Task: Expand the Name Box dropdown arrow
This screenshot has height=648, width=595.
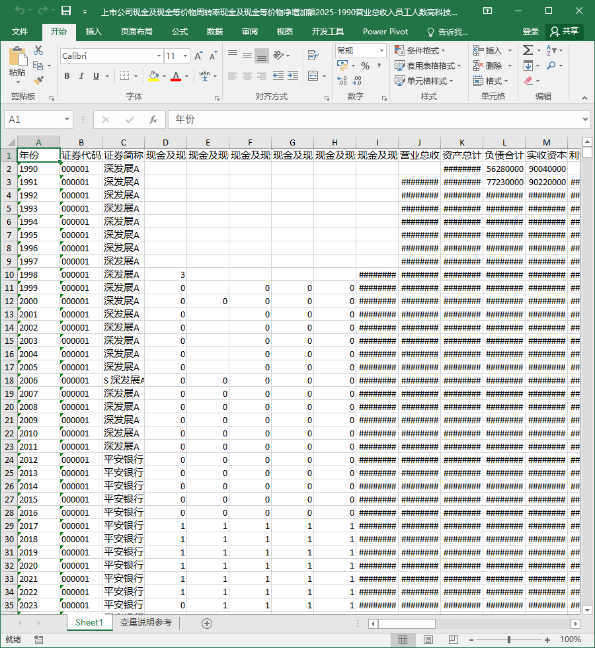Action: [67, 120]
